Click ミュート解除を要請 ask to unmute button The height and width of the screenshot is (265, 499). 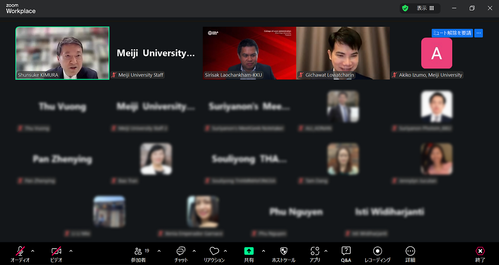(x=452, y=33)
